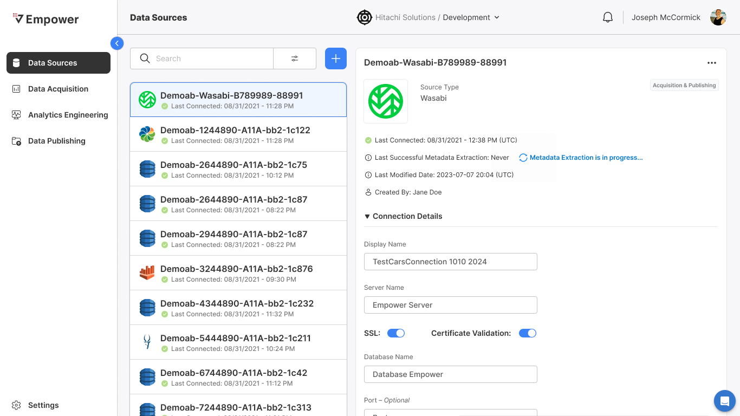Click the Database Name input field

click(x=451, y=374)
